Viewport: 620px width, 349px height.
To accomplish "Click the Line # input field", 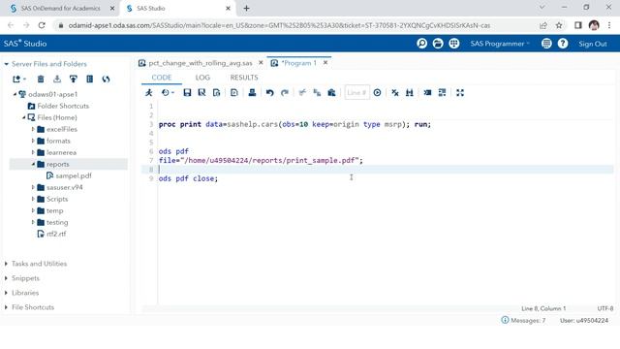I will pyautogui.click(x=356, y=93).
